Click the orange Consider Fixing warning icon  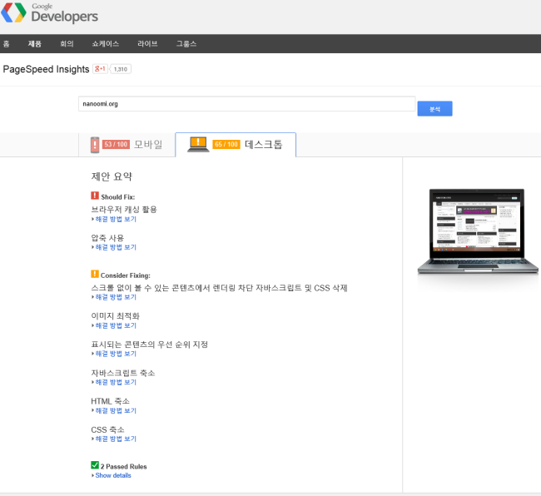pyautogui.click(x=95, y=274)
